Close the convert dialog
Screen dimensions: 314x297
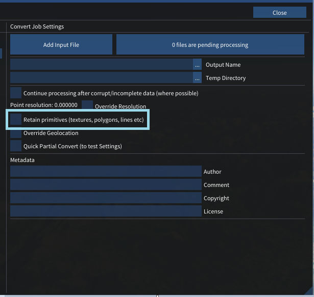coord(280,12)
